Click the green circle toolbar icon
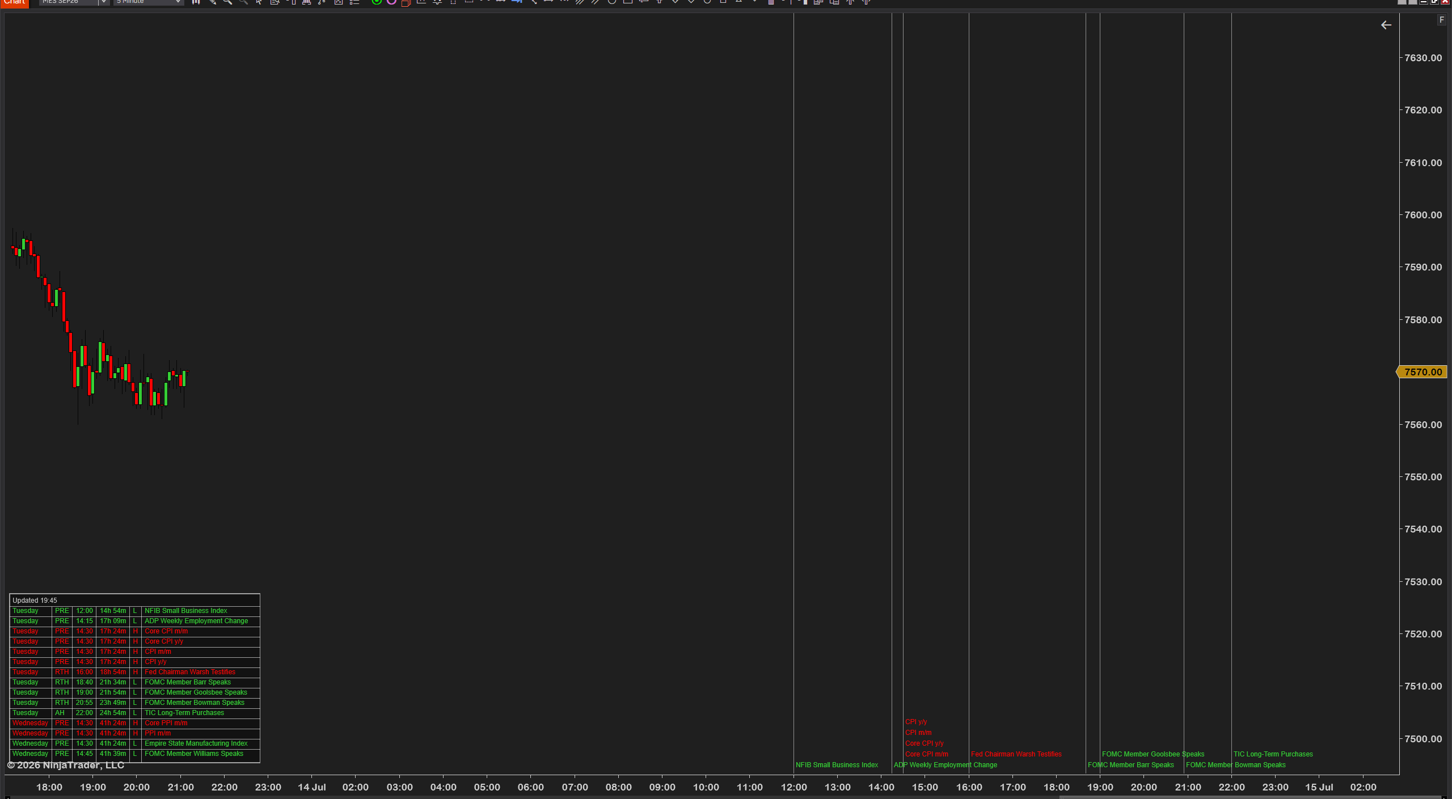The height and width of the screenshot is (799, 1452). (x=376, y=2)
